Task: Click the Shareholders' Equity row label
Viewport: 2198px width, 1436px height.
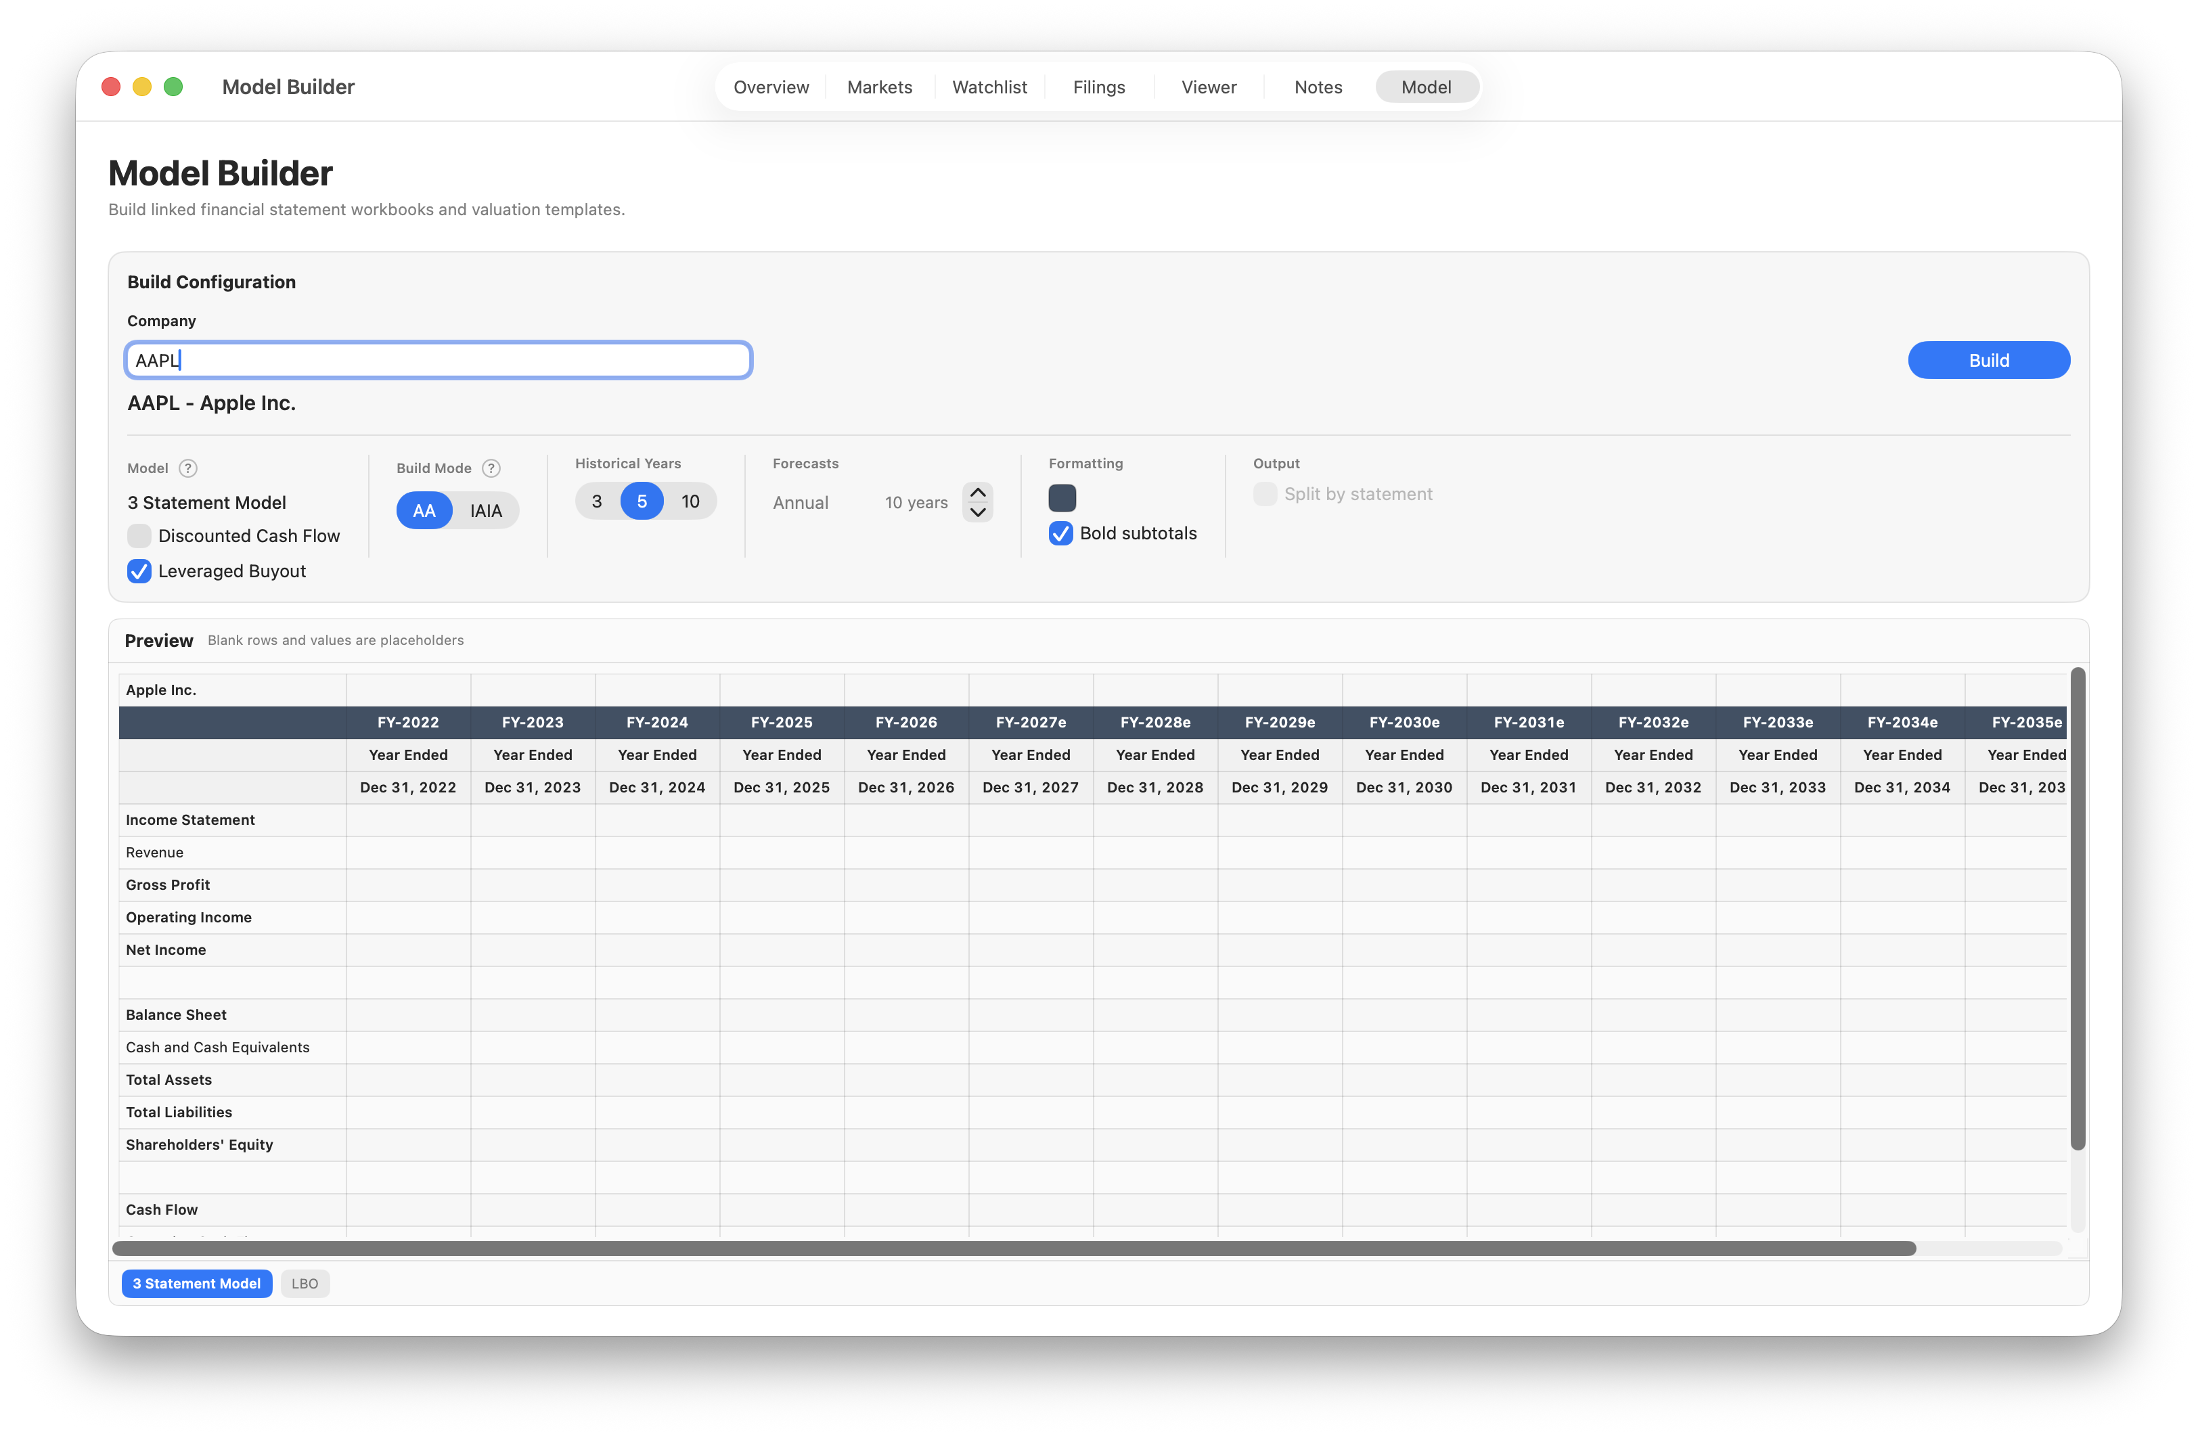Action: pos(200,1144)
